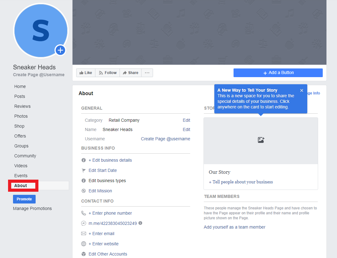Open the Community tab in sidebar
Viewport: 337px width, 258px height.
tap(25, 156)
